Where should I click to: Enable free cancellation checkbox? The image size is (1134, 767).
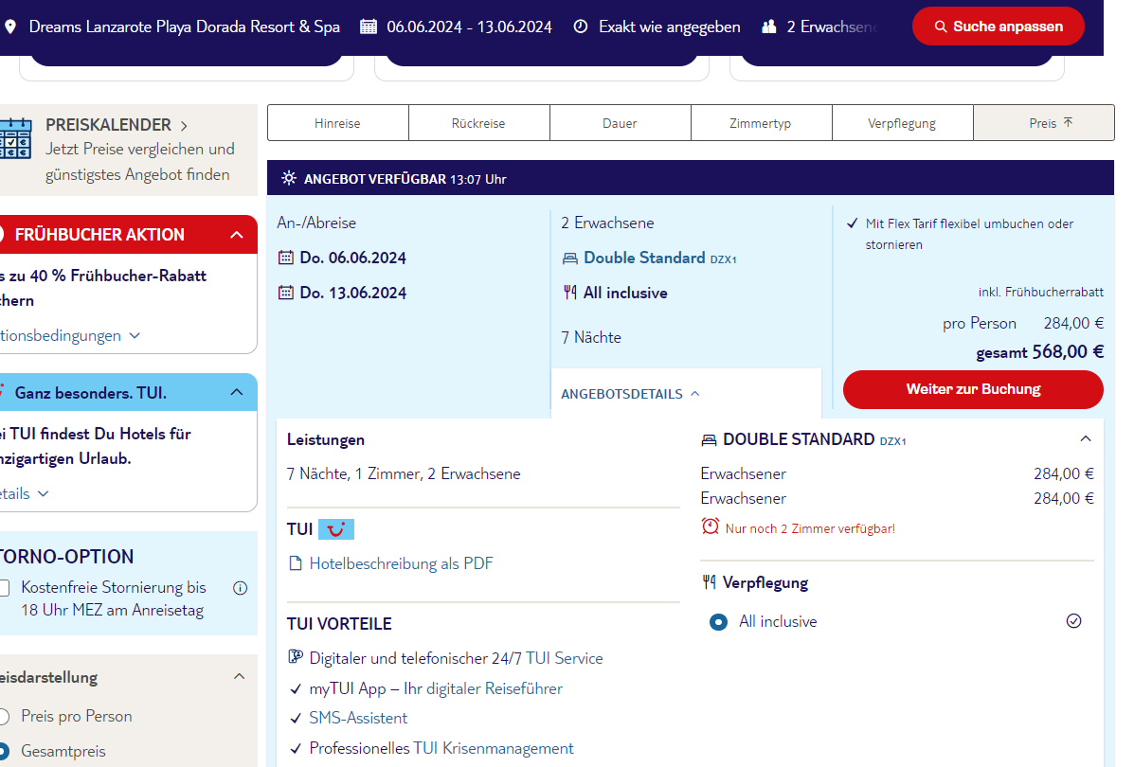(4, 588)
